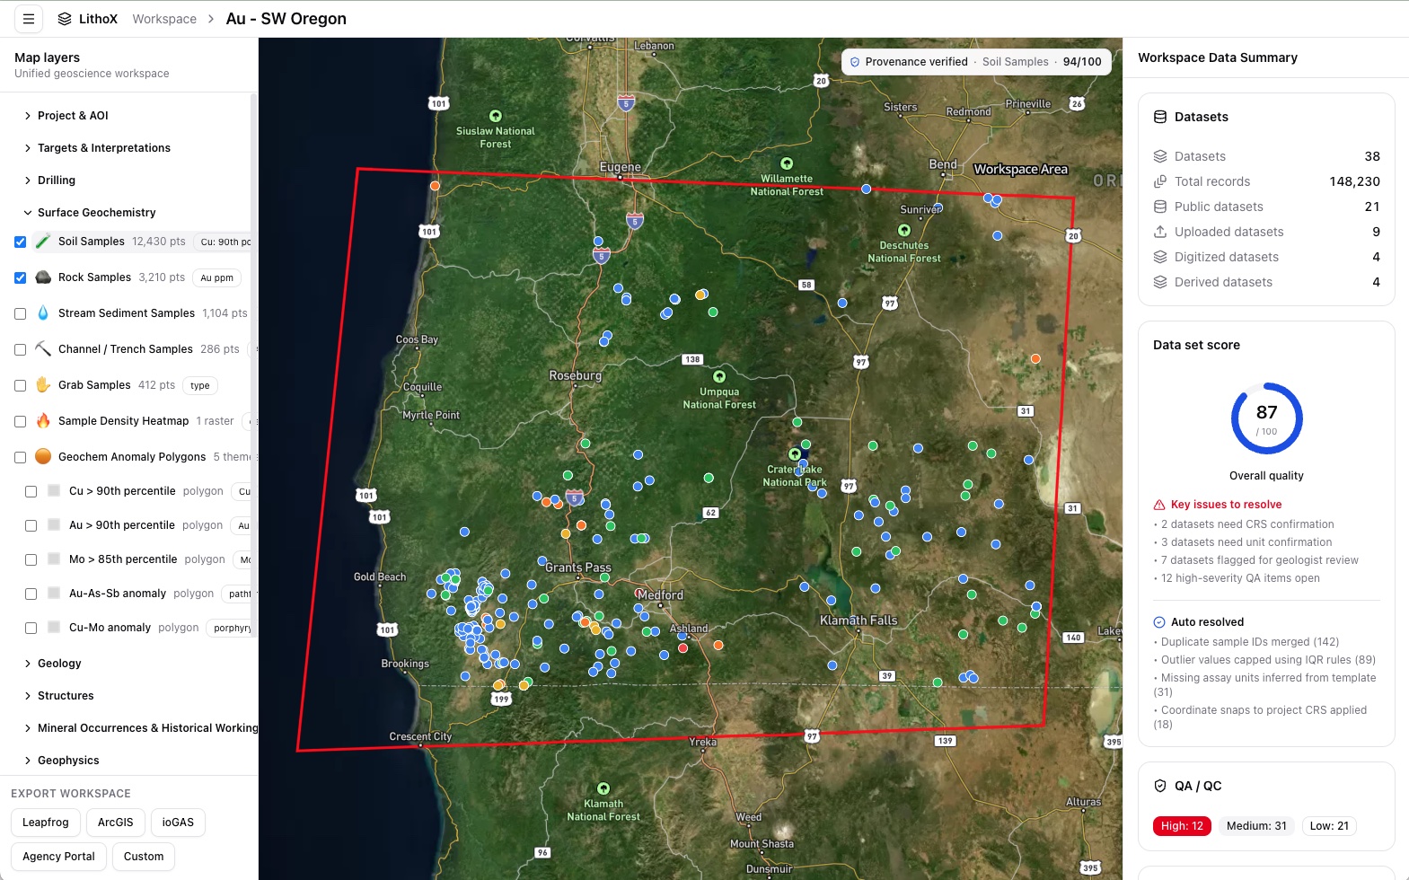
Task: Click the Channel / Trench pickaxe icon
Action: (x=43, y=349)
